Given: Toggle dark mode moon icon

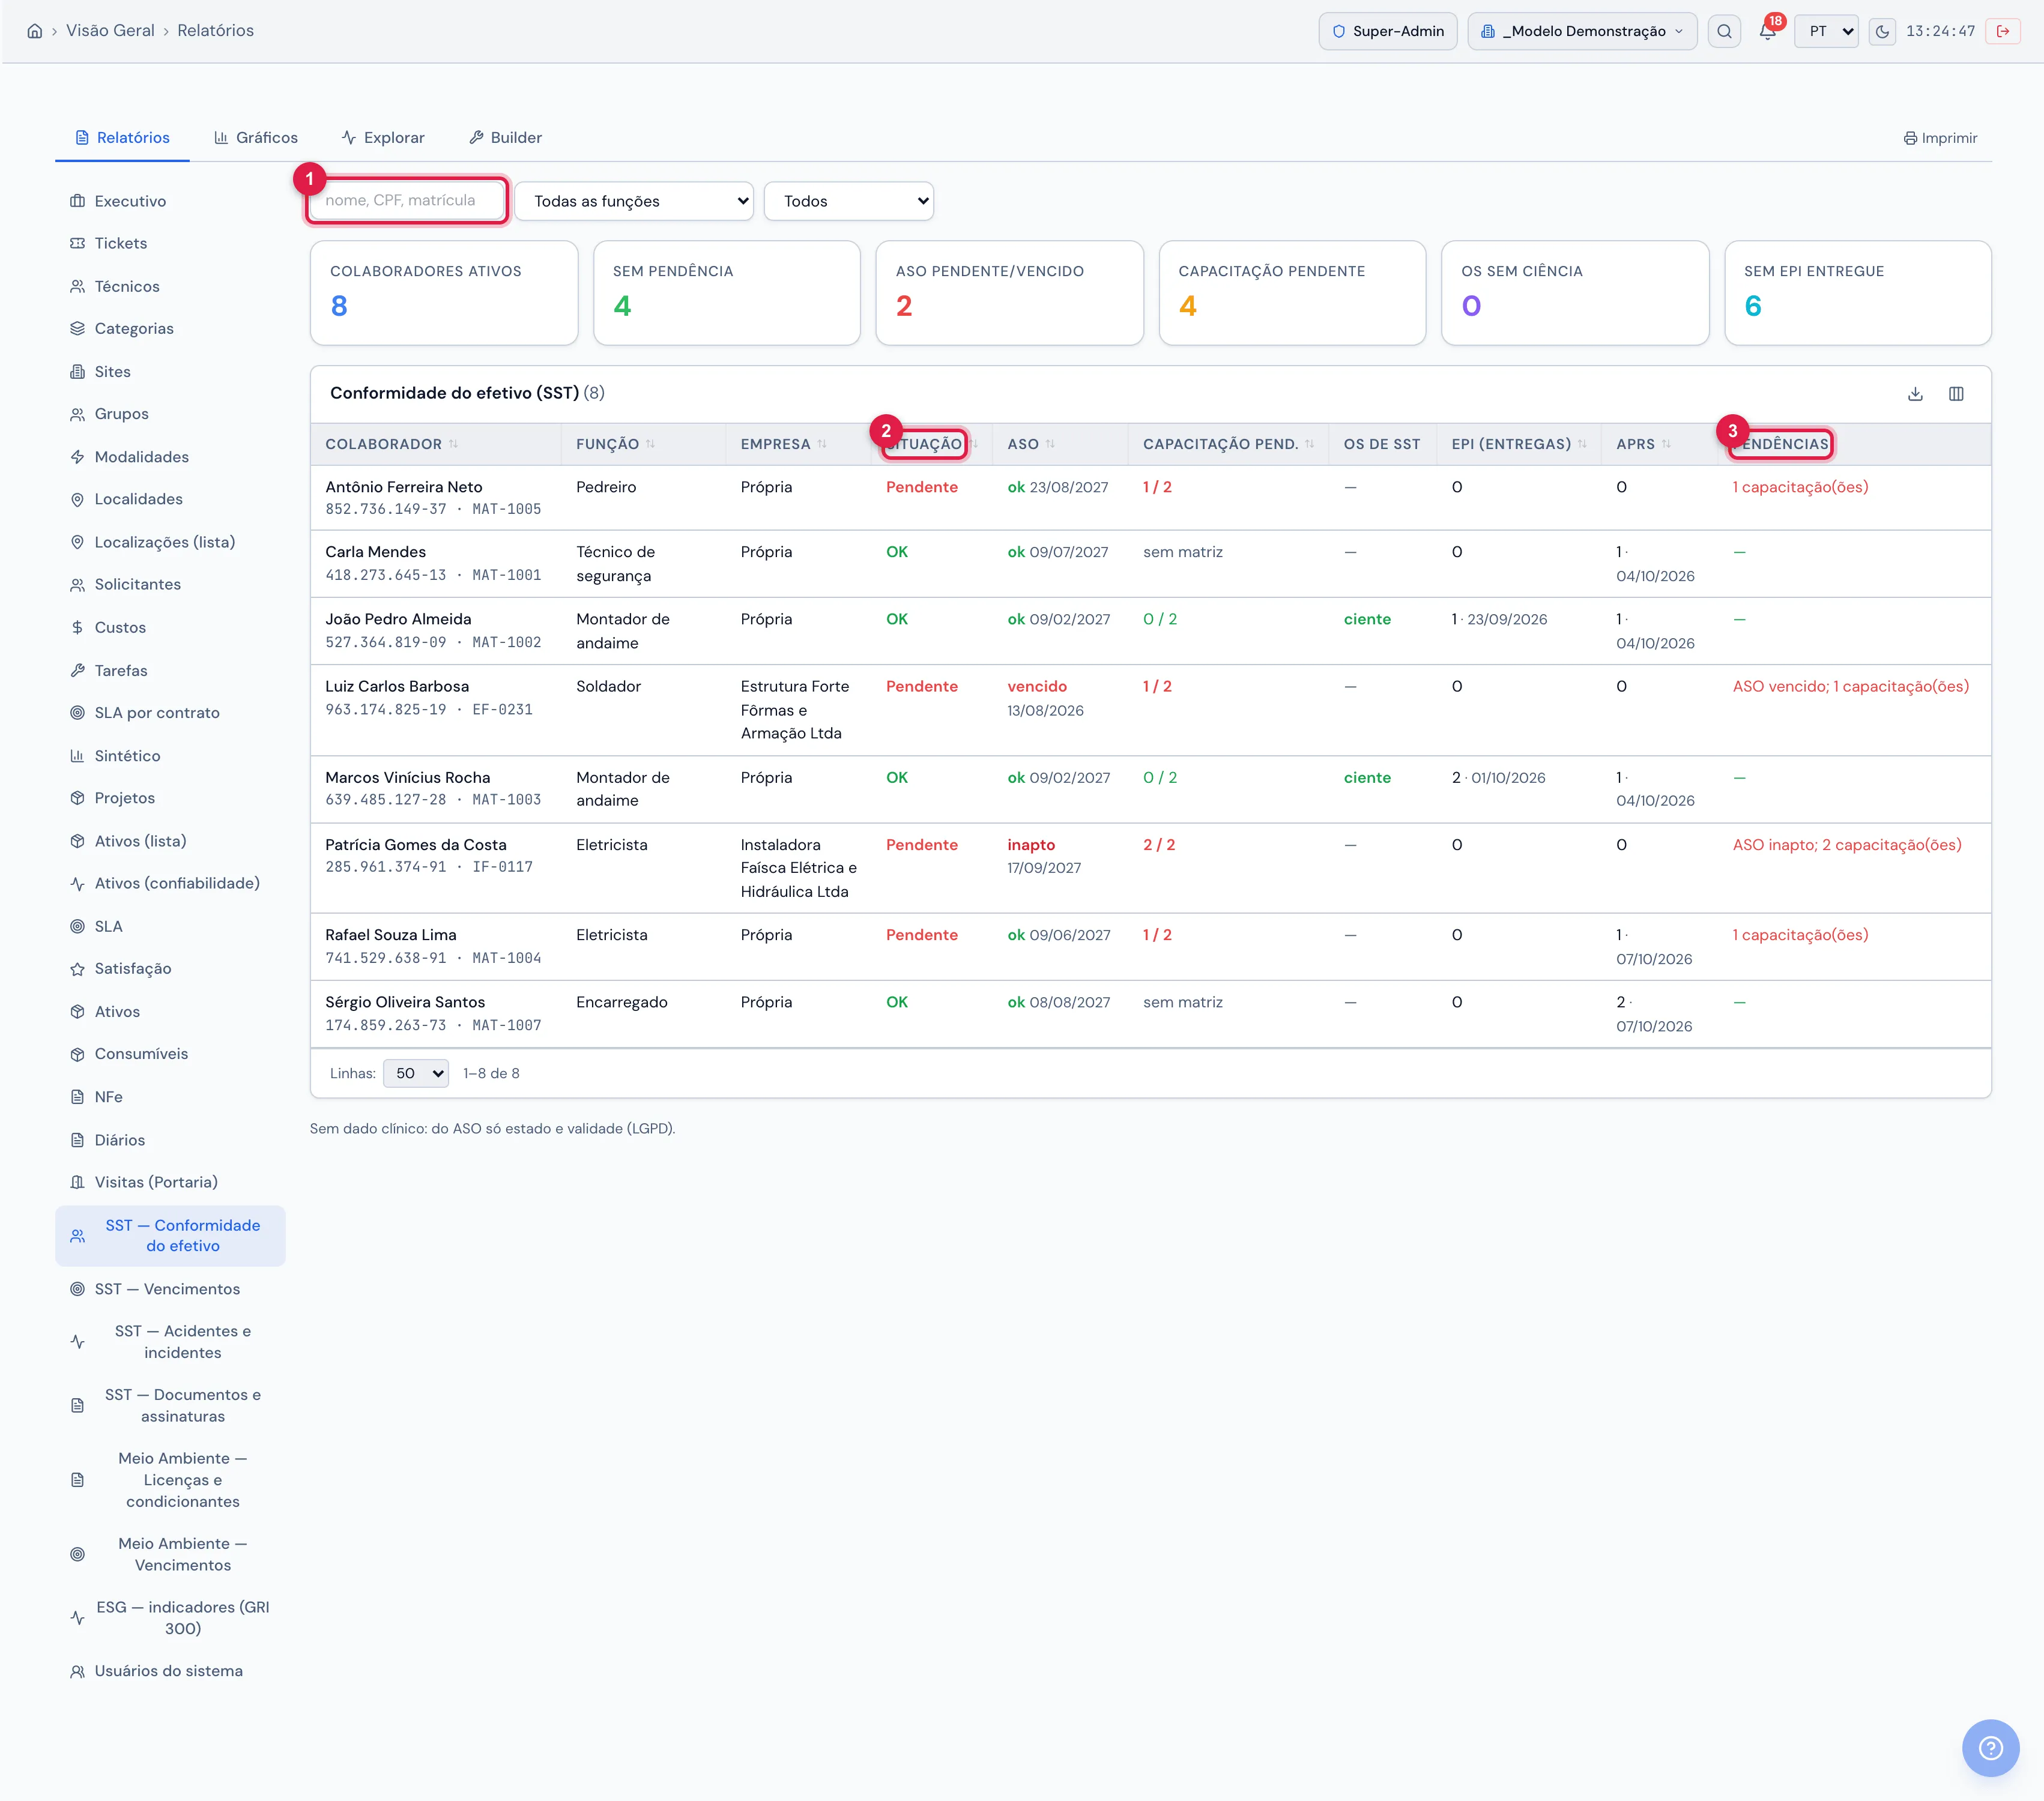Looking at the screenshot, I should click(x=1882, y=31).
